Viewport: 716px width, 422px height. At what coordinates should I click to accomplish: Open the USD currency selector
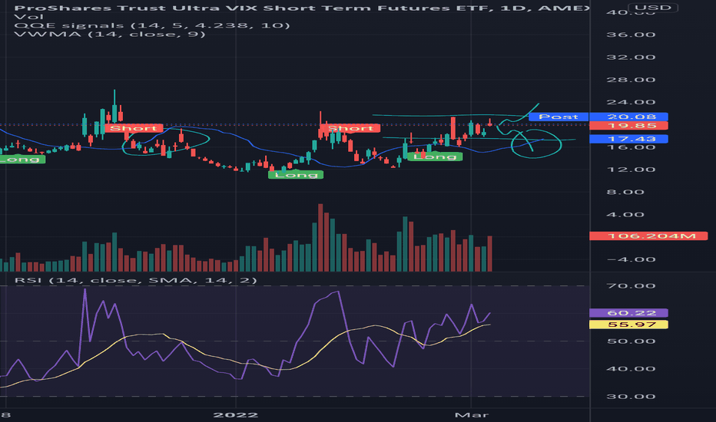652,8
